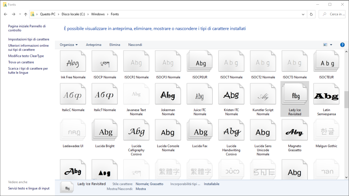The image size is (349, 196).
Task: Click the refresh button in address bar
Action: 311,14
